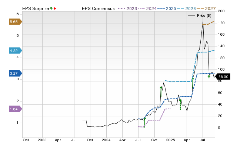Click the 2025 legend entry
Image resolution: width=237 pixels, height=142 pixels.
167,9
